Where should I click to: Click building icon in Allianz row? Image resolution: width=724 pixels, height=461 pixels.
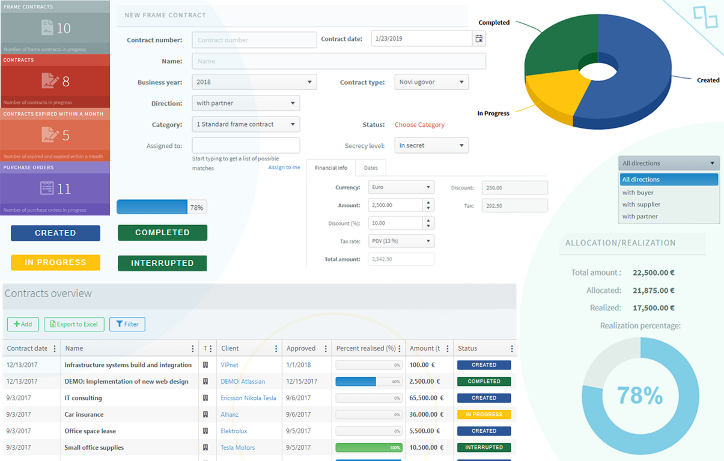205,414
